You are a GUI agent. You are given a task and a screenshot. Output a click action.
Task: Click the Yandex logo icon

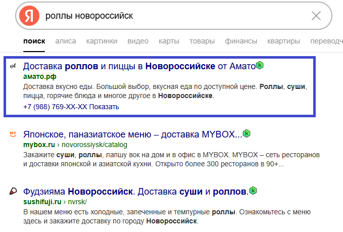29,16
